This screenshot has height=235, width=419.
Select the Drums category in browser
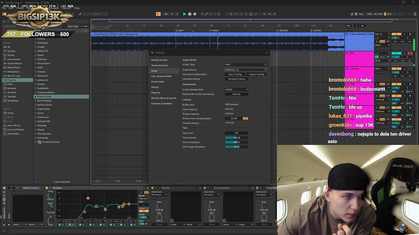point(11,55)
